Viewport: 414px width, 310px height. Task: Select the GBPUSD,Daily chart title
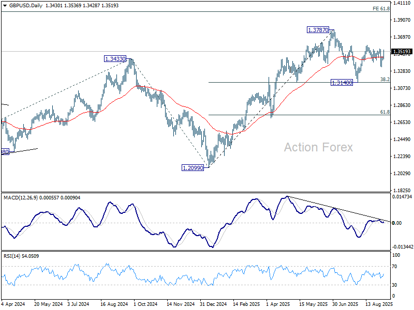click(x=25, y=6)
